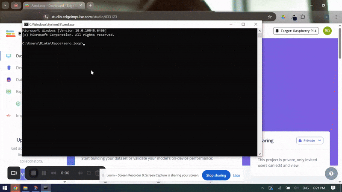Pause the Loom recording
Image resolution: width=342 pixels, height=192 pixels.
[x=44, y=173]
